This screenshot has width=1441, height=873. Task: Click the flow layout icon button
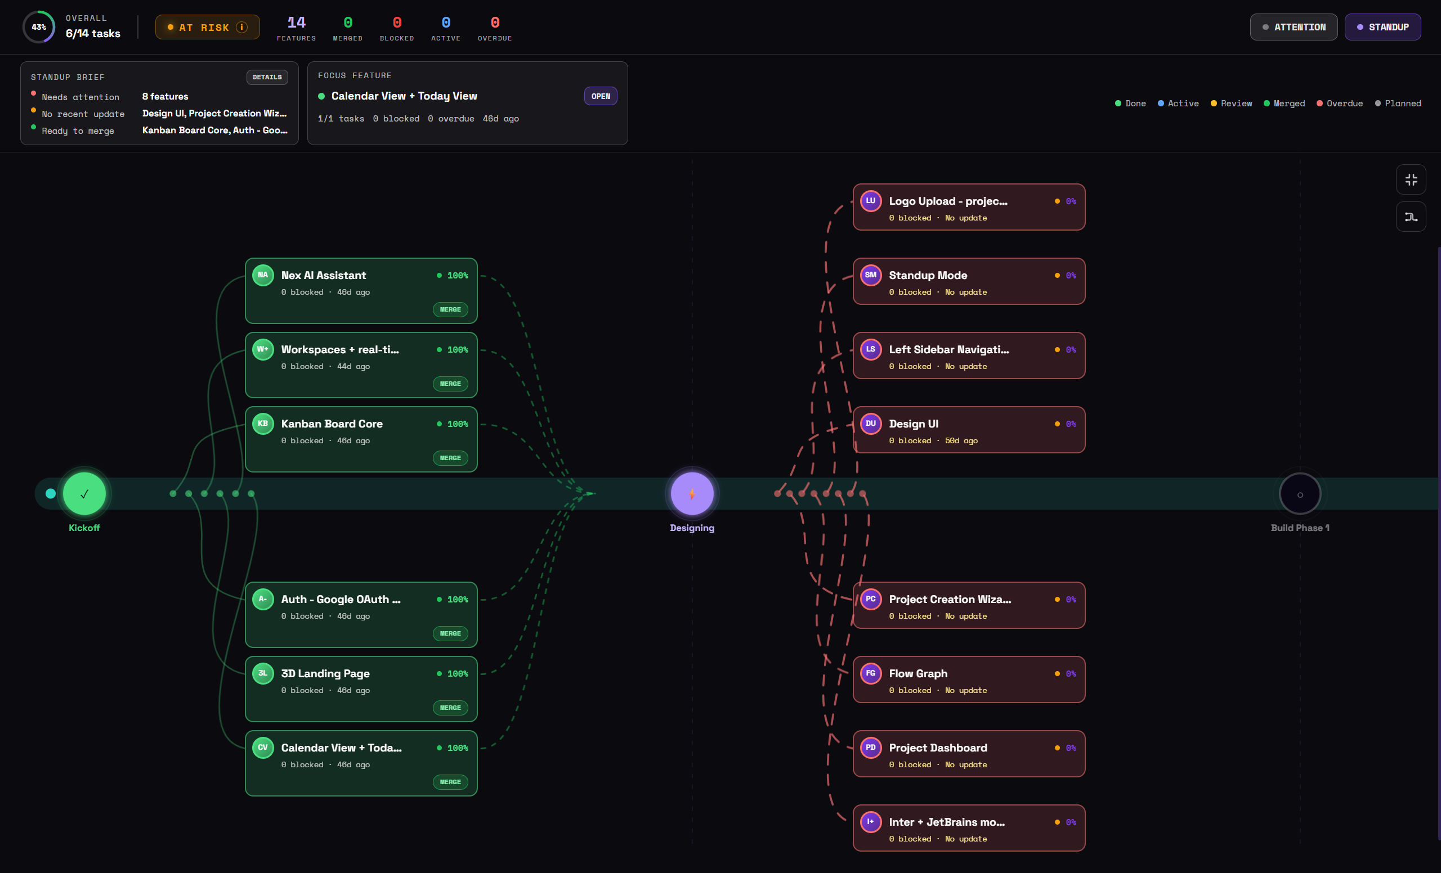pos(1411,217)
